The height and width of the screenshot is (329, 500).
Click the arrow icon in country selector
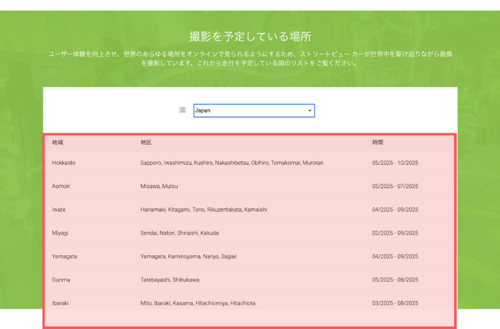(310, 111)
